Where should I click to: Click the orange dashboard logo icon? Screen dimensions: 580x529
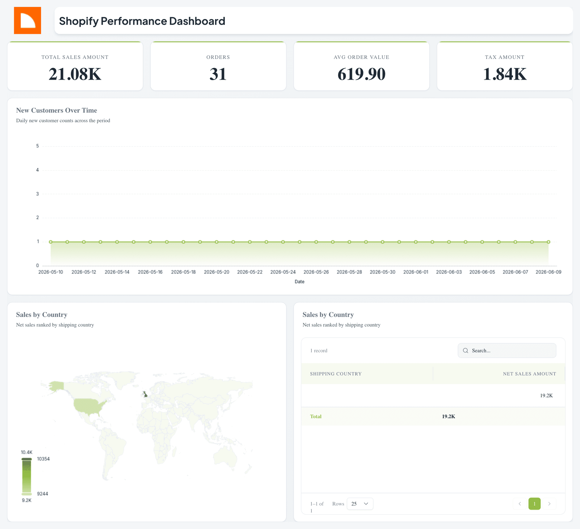pos(27,21)
